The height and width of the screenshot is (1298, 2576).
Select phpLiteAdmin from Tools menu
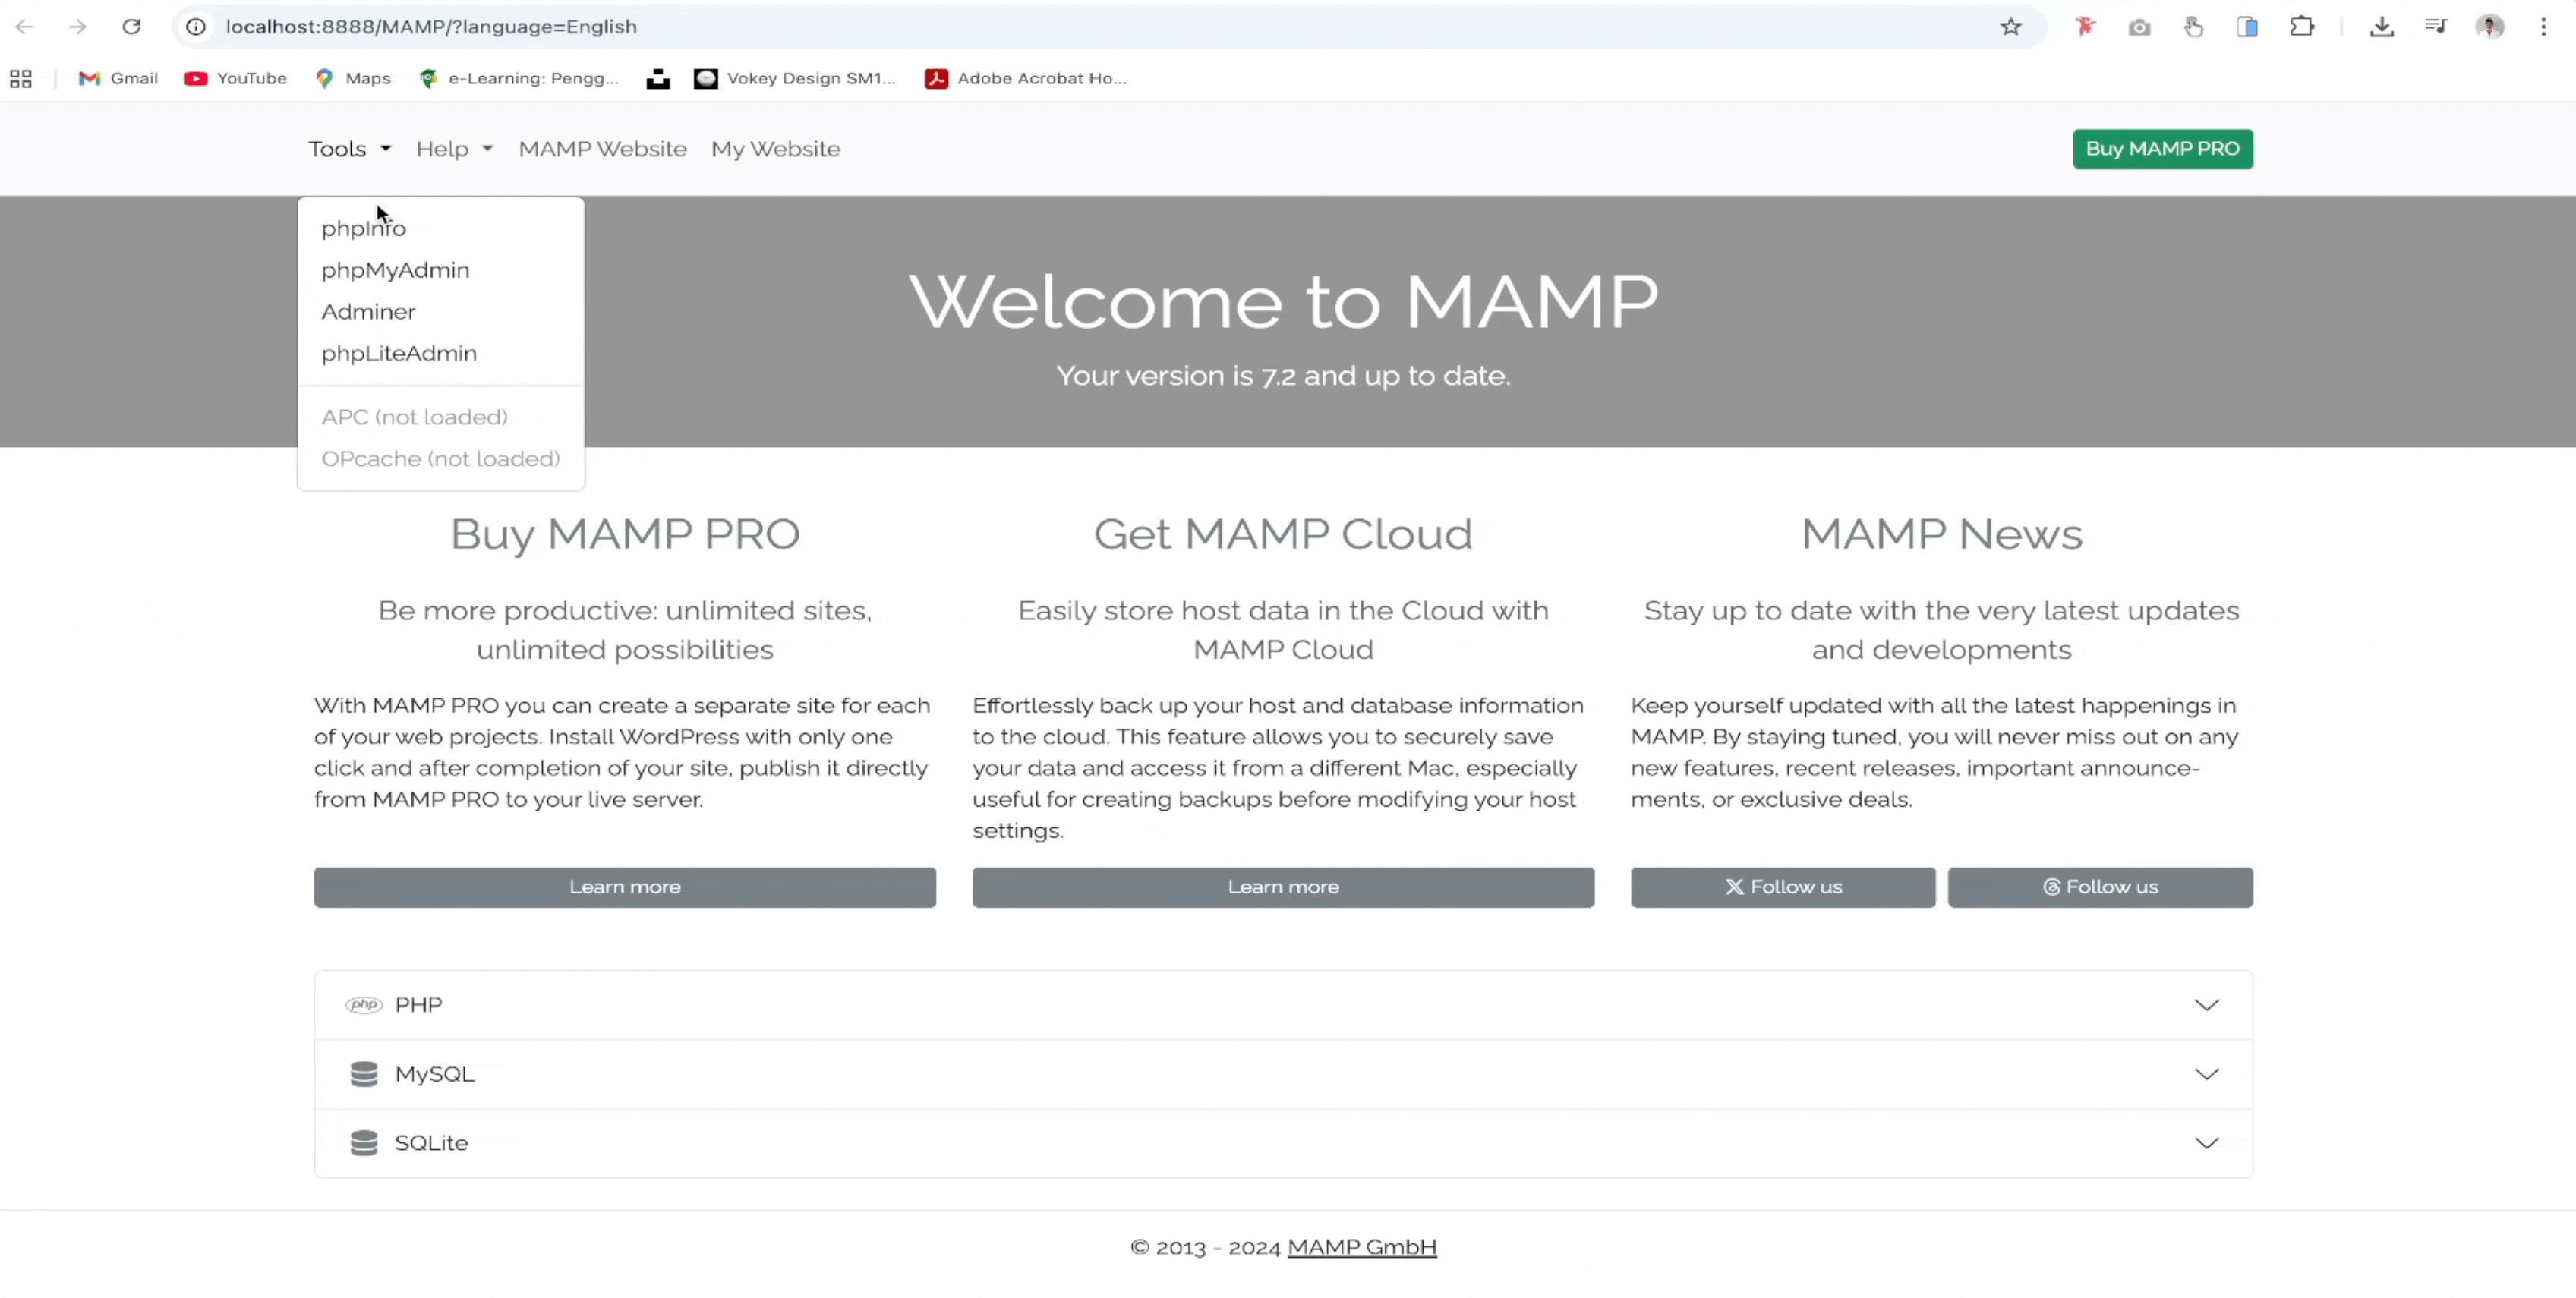pyautogui.click(x=441, y=354)
